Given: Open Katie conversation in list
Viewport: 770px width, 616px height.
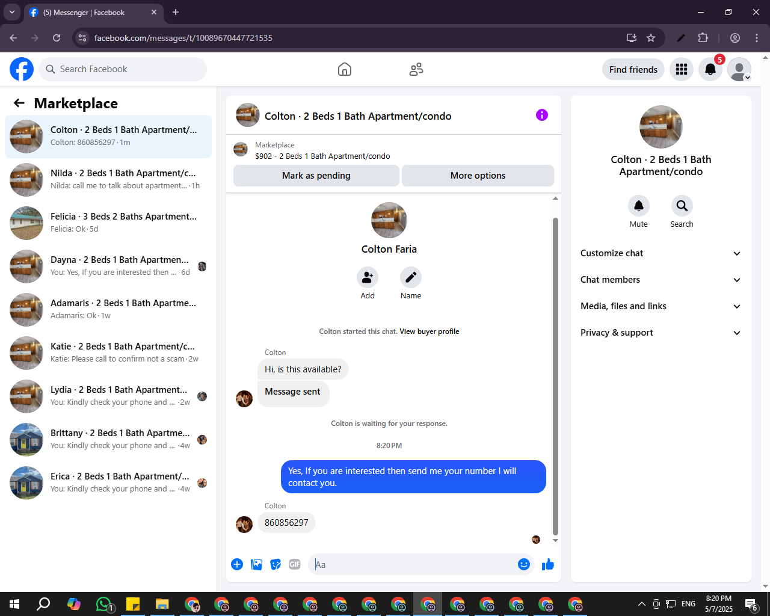Looking at the screenshot, I should 108,353.
